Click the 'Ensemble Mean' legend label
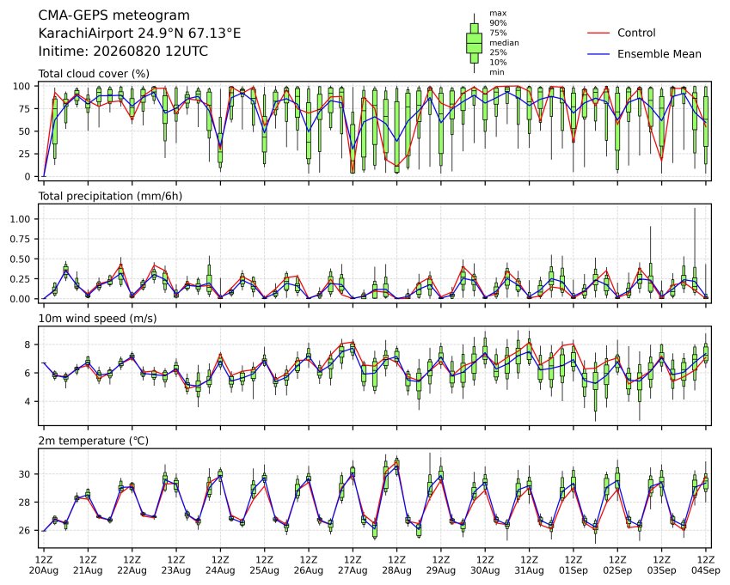This screenshot has width=730, height=585. pos(659,54)
